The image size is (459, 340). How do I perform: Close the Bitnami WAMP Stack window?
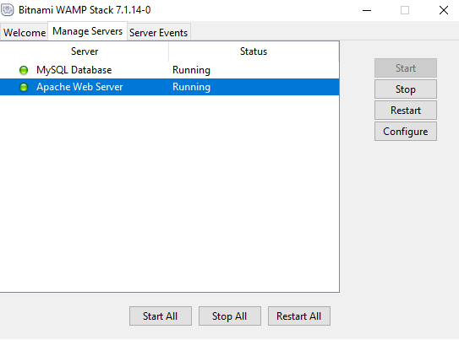click(x=444, y=10)
